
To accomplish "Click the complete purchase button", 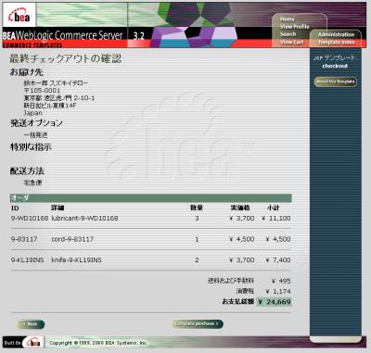I will coord(198,323).
